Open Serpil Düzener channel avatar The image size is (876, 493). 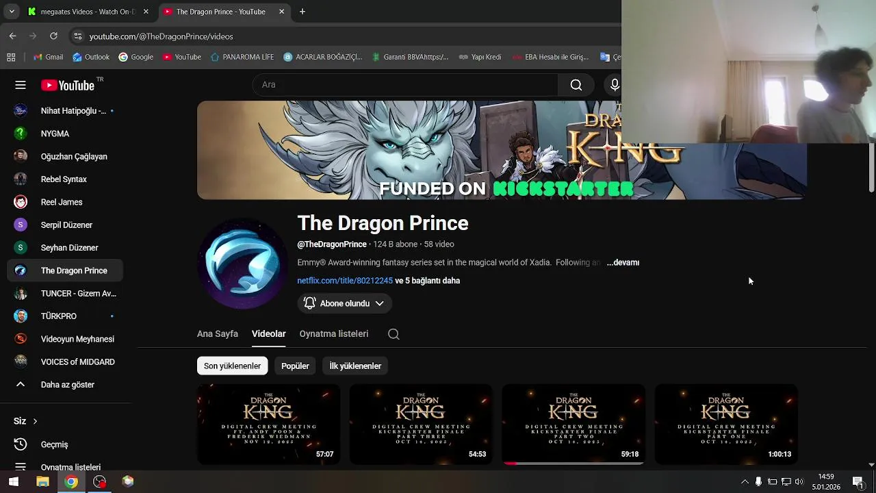coord(21,225)
